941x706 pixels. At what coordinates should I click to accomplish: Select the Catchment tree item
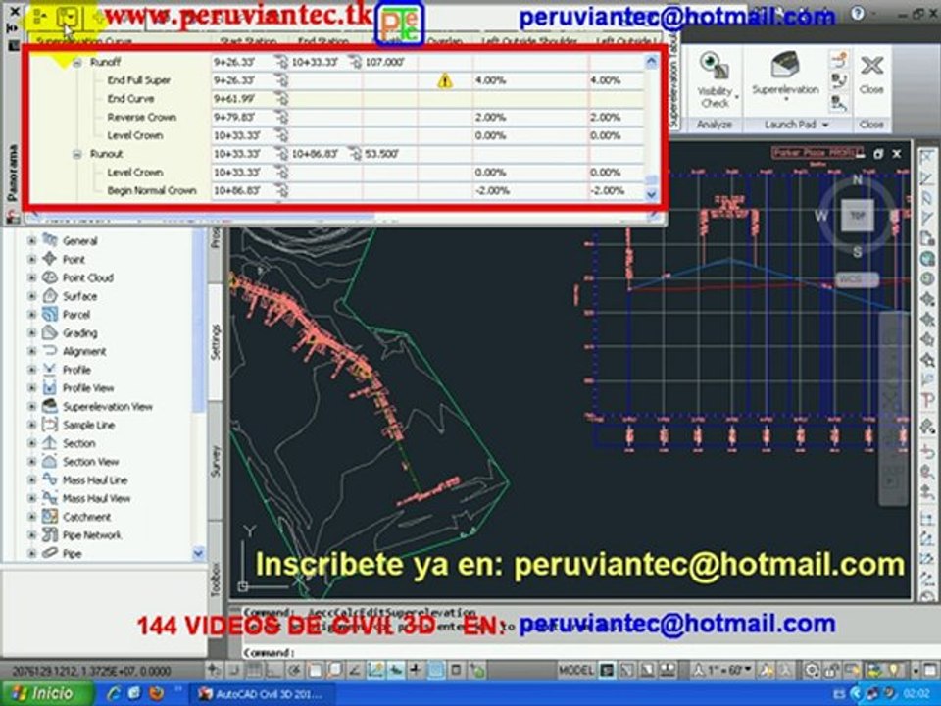tap(86, 517)
